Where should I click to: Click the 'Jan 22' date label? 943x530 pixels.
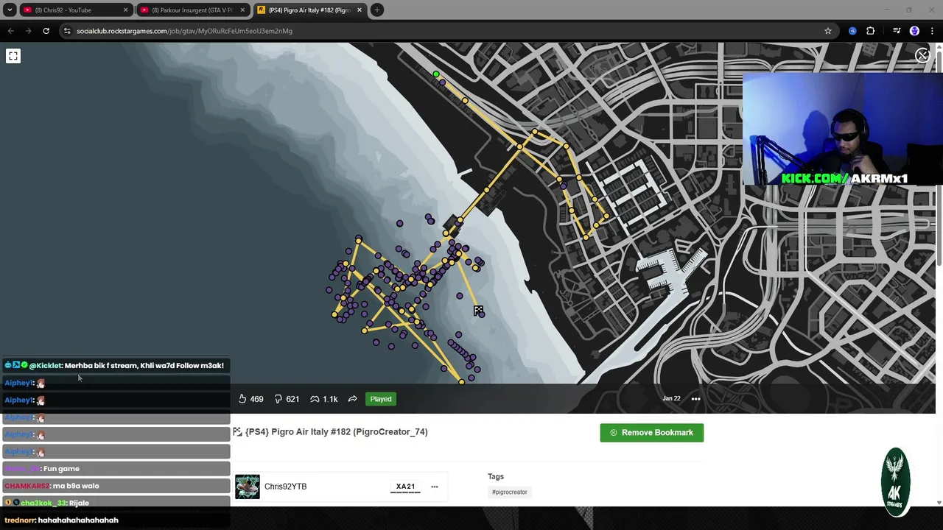[671, 399]
